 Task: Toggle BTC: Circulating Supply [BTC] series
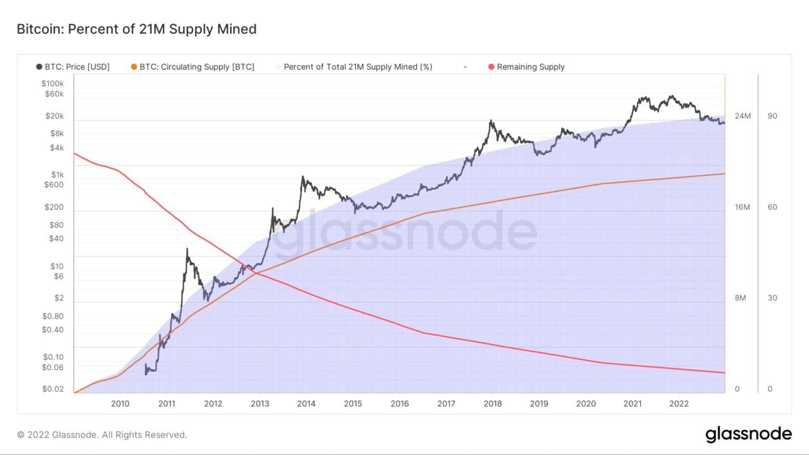point(197,67)
